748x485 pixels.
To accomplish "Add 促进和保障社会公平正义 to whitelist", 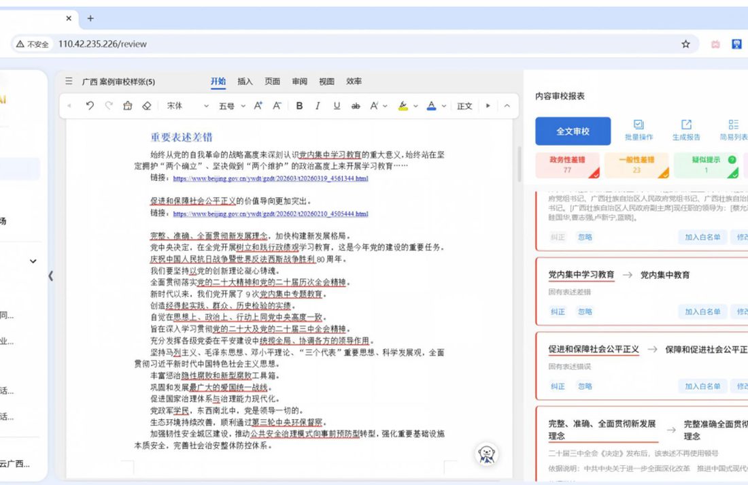I will click(702, 386).
